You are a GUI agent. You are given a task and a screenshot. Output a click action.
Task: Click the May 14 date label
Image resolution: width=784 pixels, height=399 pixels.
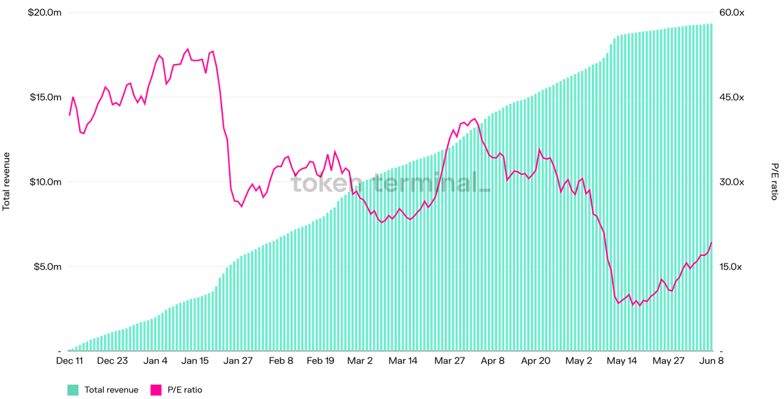[621, 360]
